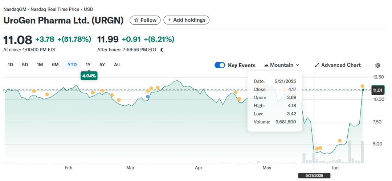Screen dimensions: 392x181
Task: Click the 11.01 current price label
Action: [x=377, y=90]
